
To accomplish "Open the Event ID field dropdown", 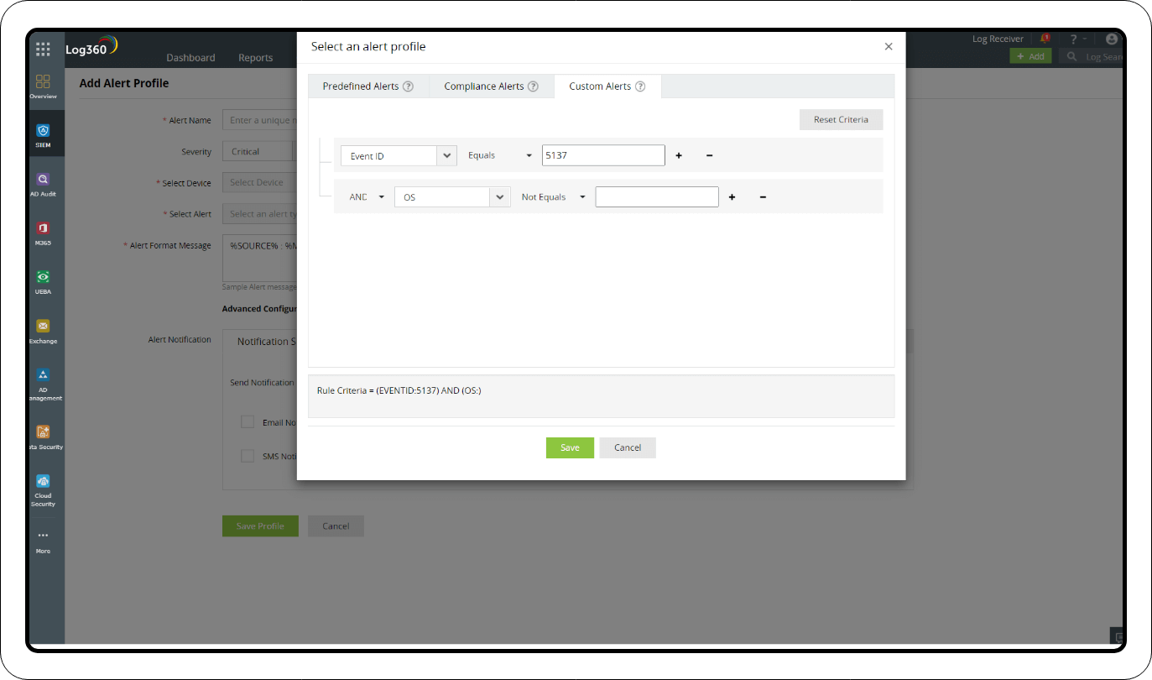I will [x=446, y=155].
